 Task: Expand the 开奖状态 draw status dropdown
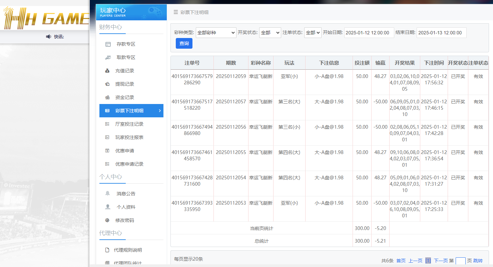point(270,32)
